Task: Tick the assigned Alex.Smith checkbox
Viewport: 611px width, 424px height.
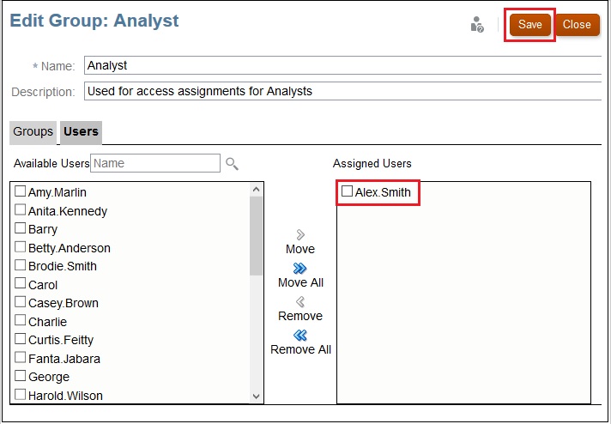Action: click(347, 191)
